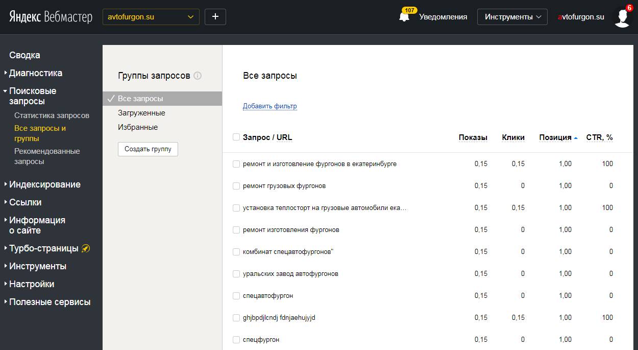Click info icon beside Группы запросов
Image resolution: width=638 pixels, height=350 pixels.
tap(198, 76)
